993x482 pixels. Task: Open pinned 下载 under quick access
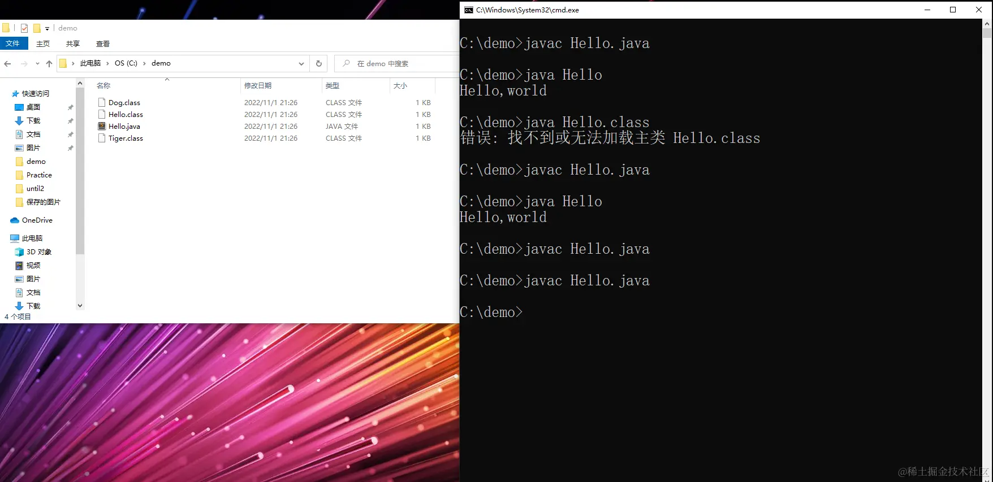point(33,120)
